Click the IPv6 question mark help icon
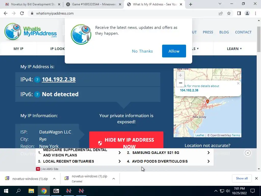This screenshot has height=196, width=261. [37, 94]
